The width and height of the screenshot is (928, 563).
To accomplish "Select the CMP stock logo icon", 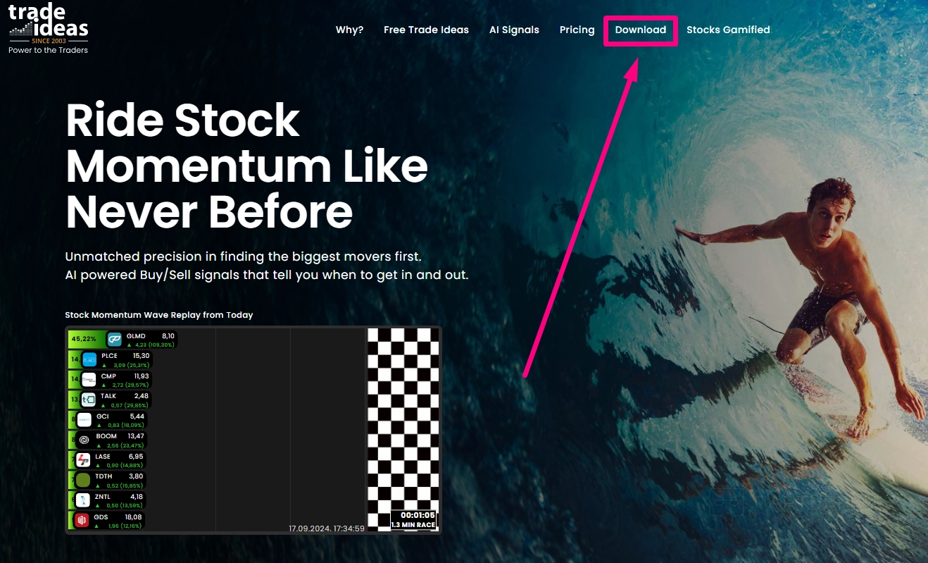I will coord(89,380).
